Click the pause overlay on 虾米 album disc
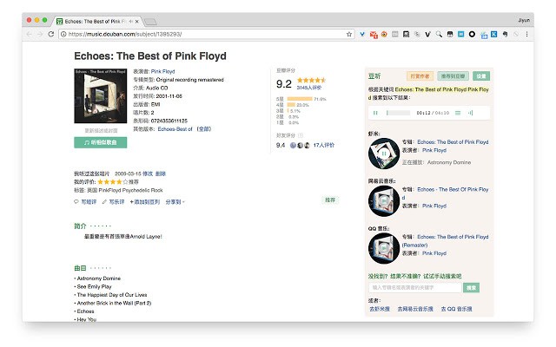 (x=383, y=154)
